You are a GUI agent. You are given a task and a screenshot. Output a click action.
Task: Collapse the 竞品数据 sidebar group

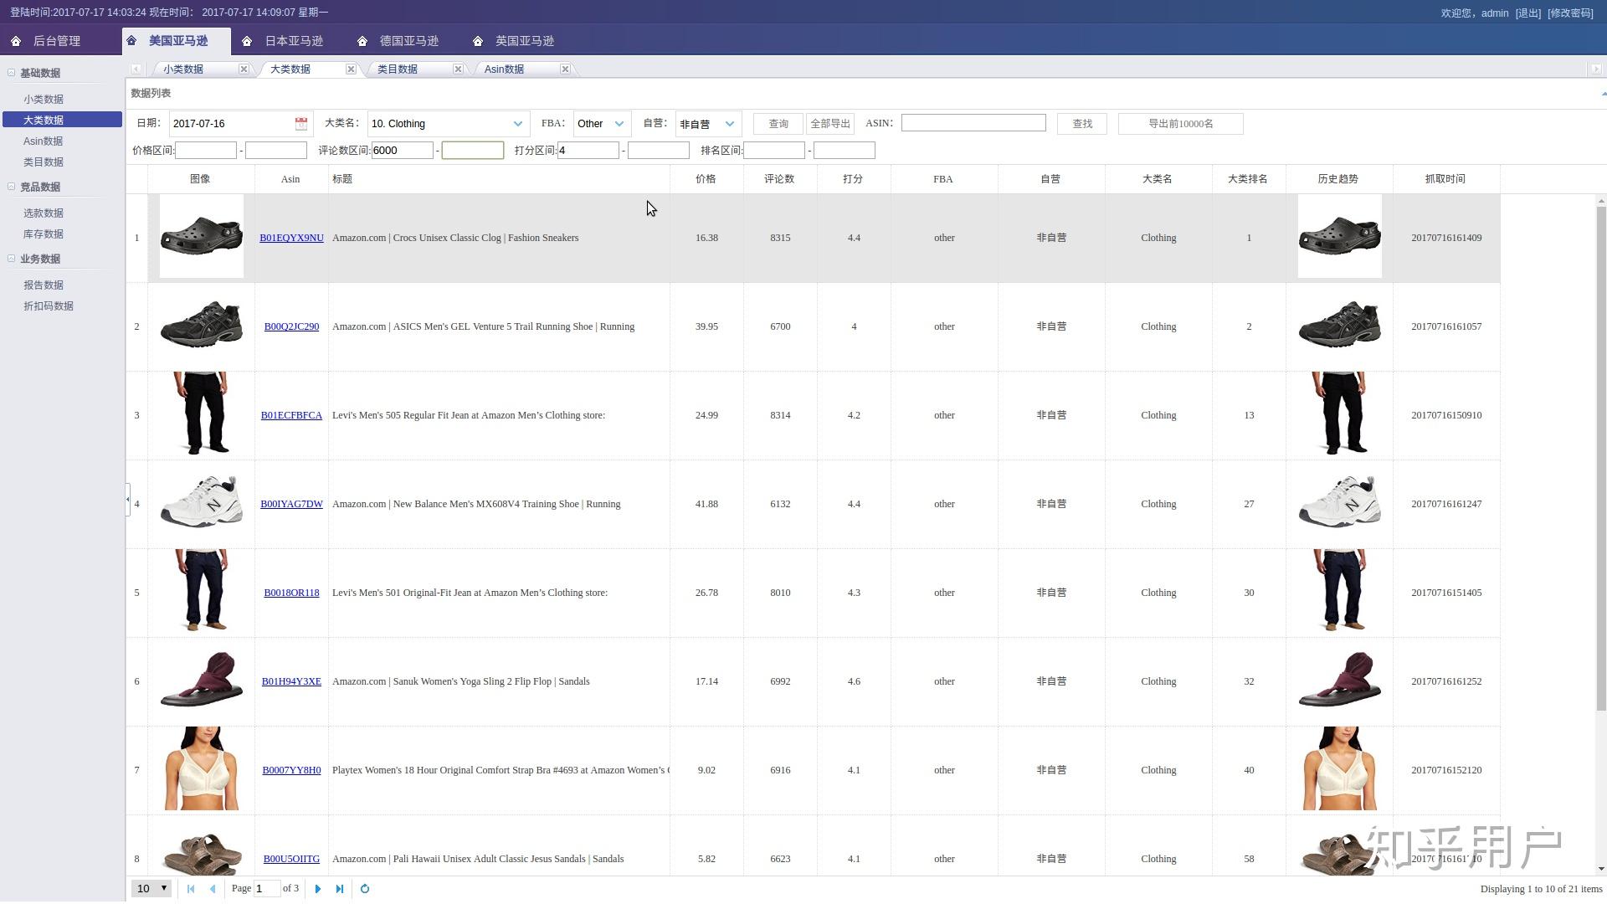tap(12, 187)
